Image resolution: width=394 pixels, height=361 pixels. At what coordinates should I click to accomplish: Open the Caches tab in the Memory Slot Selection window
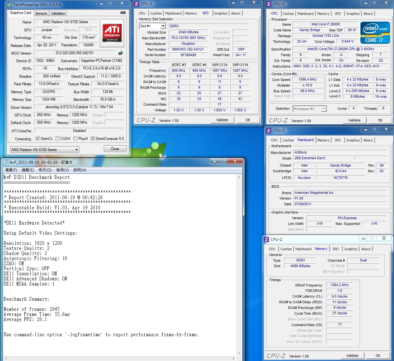[x=156, y=13]
